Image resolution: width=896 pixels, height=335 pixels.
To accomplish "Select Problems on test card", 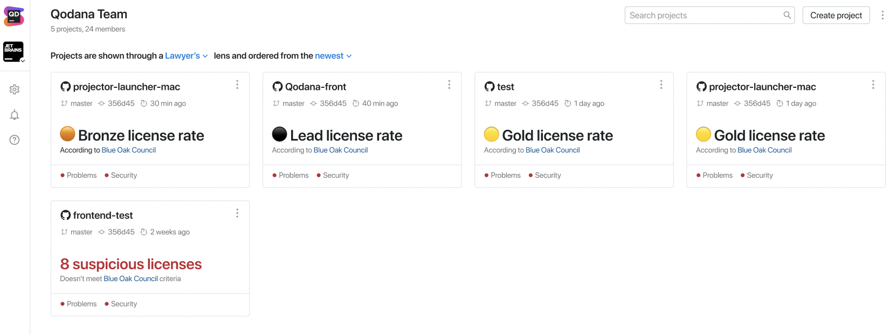I will pyautogui.click(x=502, y=176).
